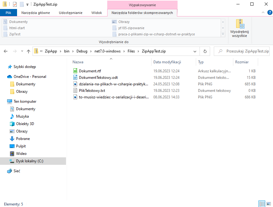Sort files by Data modyfikacji column

pyautogui.click(x=167, y=62)
